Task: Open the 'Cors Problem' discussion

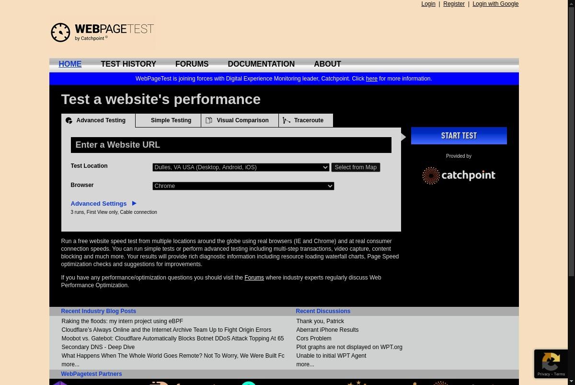Action: (x=314, y=338)
